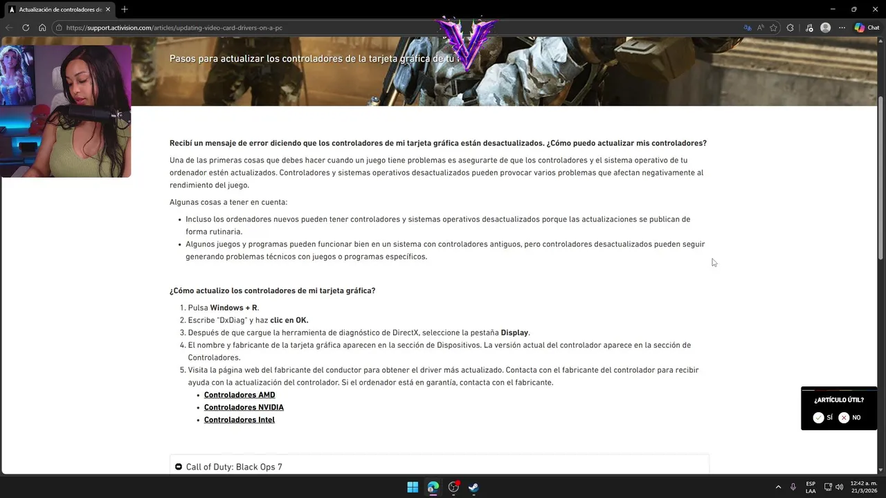
Task: Open the OBS icon in the taskbar
Action: pos(453,487)
